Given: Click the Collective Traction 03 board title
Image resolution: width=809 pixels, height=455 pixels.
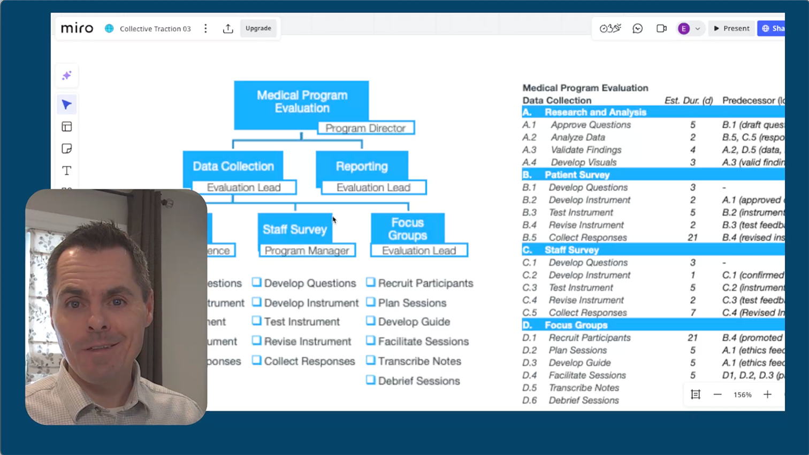Looking at the screenshot, I should coord(155,29).
